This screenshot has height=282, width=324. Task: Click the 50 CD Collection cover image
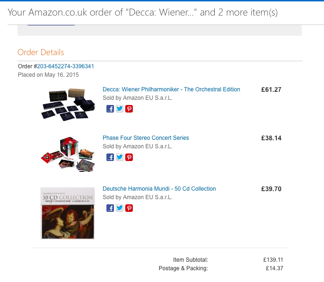(67, 213)
